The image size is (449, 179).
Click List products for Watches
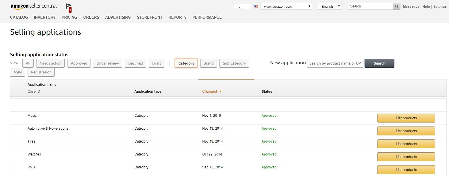click(406, 157)
